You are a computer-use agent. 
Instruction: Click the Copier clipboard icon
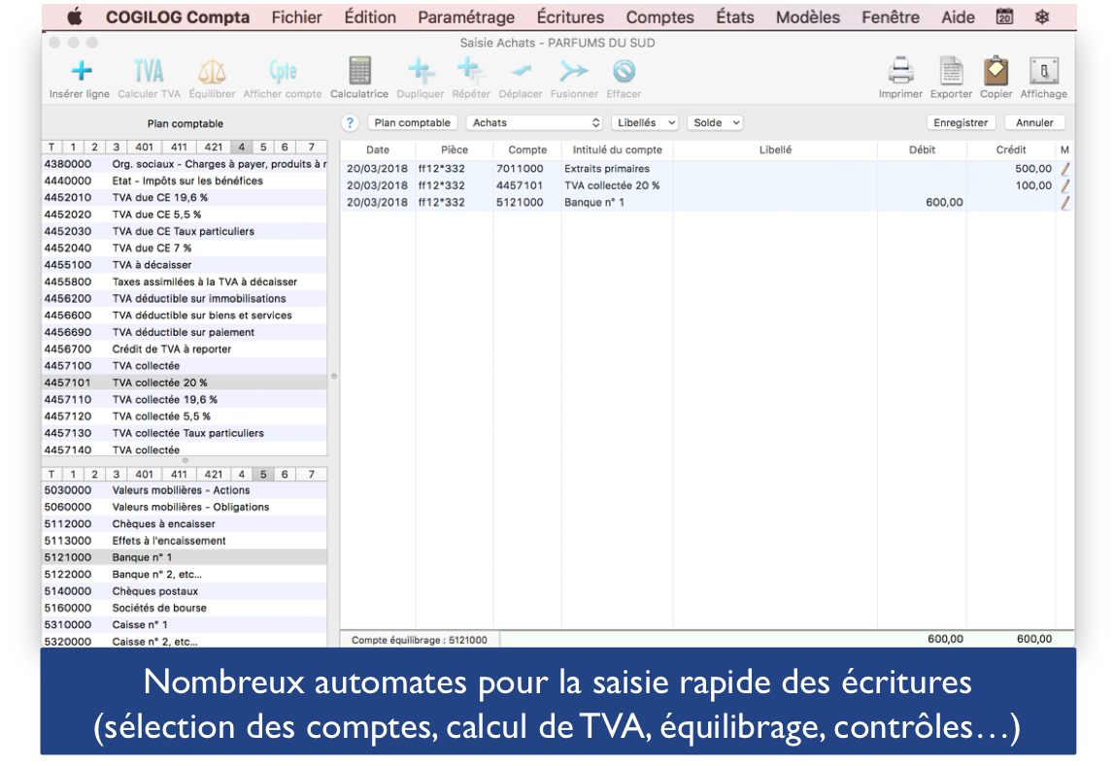pos(996,70)
